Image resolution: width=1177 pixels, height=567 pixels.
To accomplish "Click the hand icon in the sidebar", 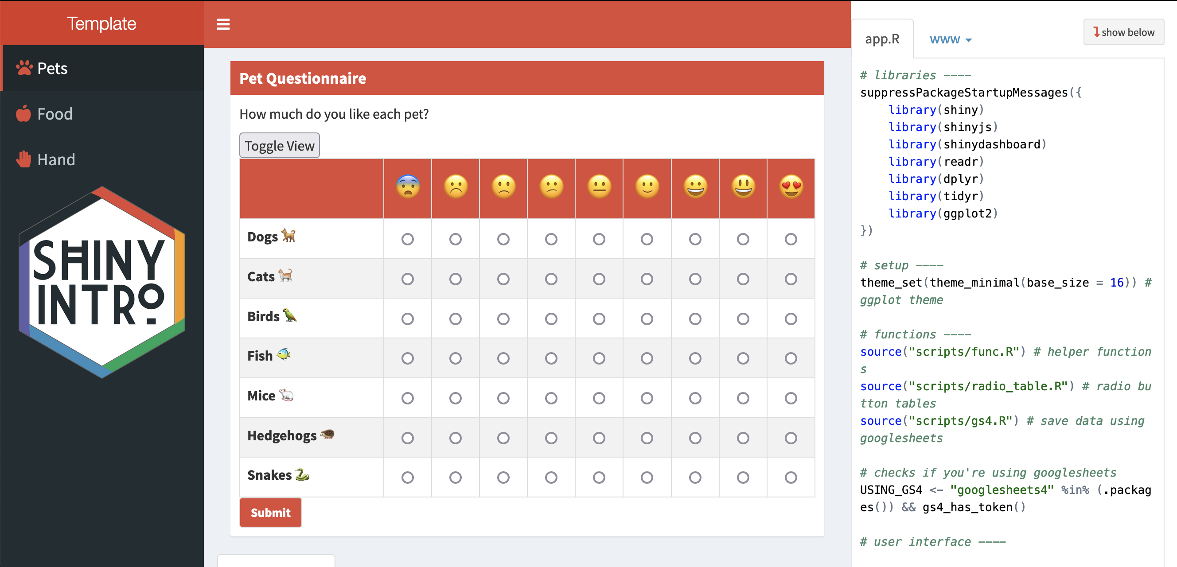I will pyautogui.click(x=24, y=159).
